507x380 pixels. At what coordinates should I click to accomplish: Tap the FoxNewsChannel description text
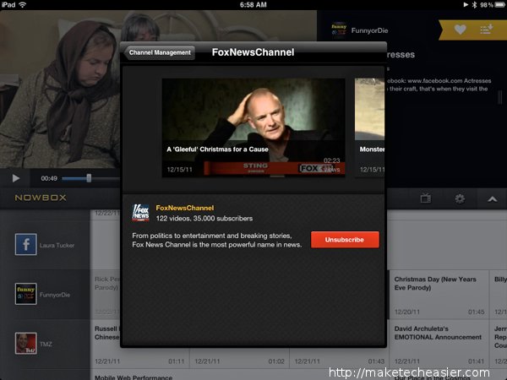[216, 240]
